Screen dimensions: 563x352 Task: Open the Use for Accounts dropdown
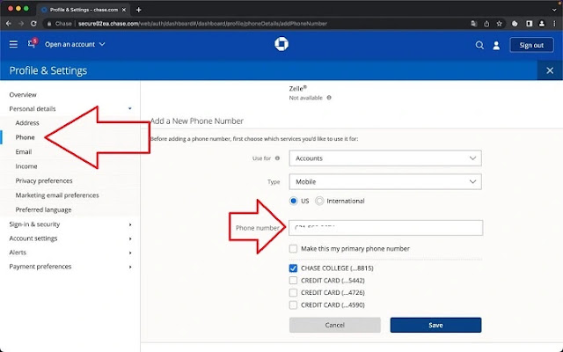385,158
